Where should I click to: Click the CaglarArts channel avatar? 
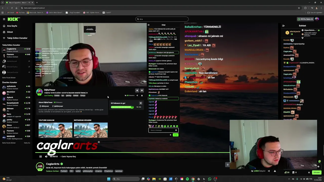click(x=40, y=167)
